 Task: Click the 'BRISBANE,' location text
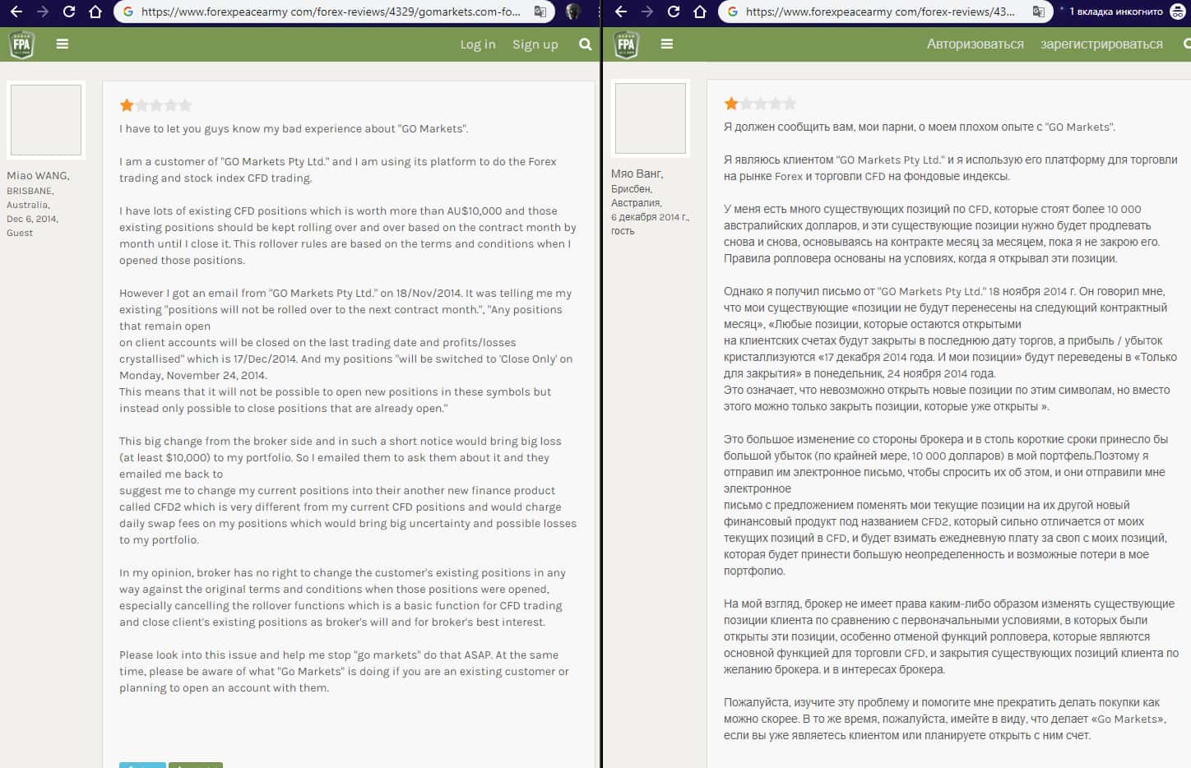30,191
